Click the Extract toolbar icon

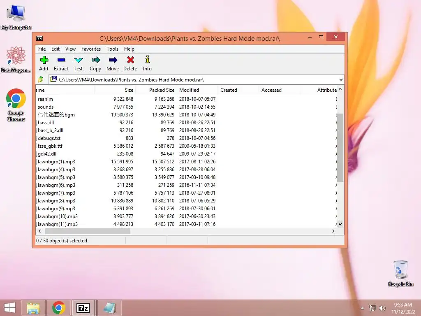click(x=61, y=60)
